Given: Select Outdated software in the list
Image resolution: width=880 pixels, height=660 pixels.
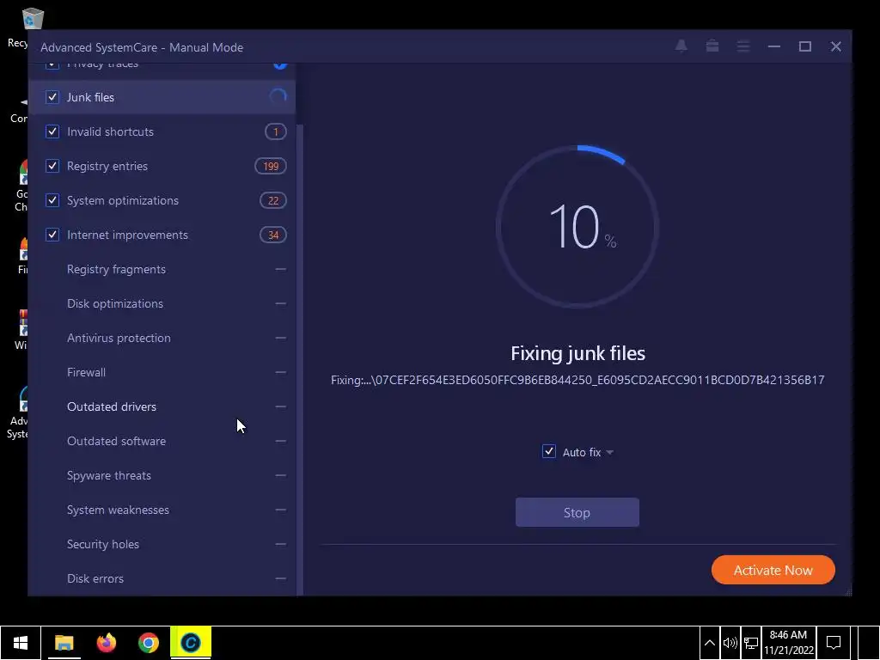Looking at the screenshot, I should click(116, 441).
